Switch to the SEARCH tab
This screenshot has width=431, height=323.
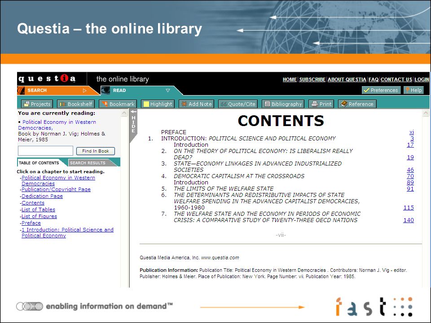[37, 90]
